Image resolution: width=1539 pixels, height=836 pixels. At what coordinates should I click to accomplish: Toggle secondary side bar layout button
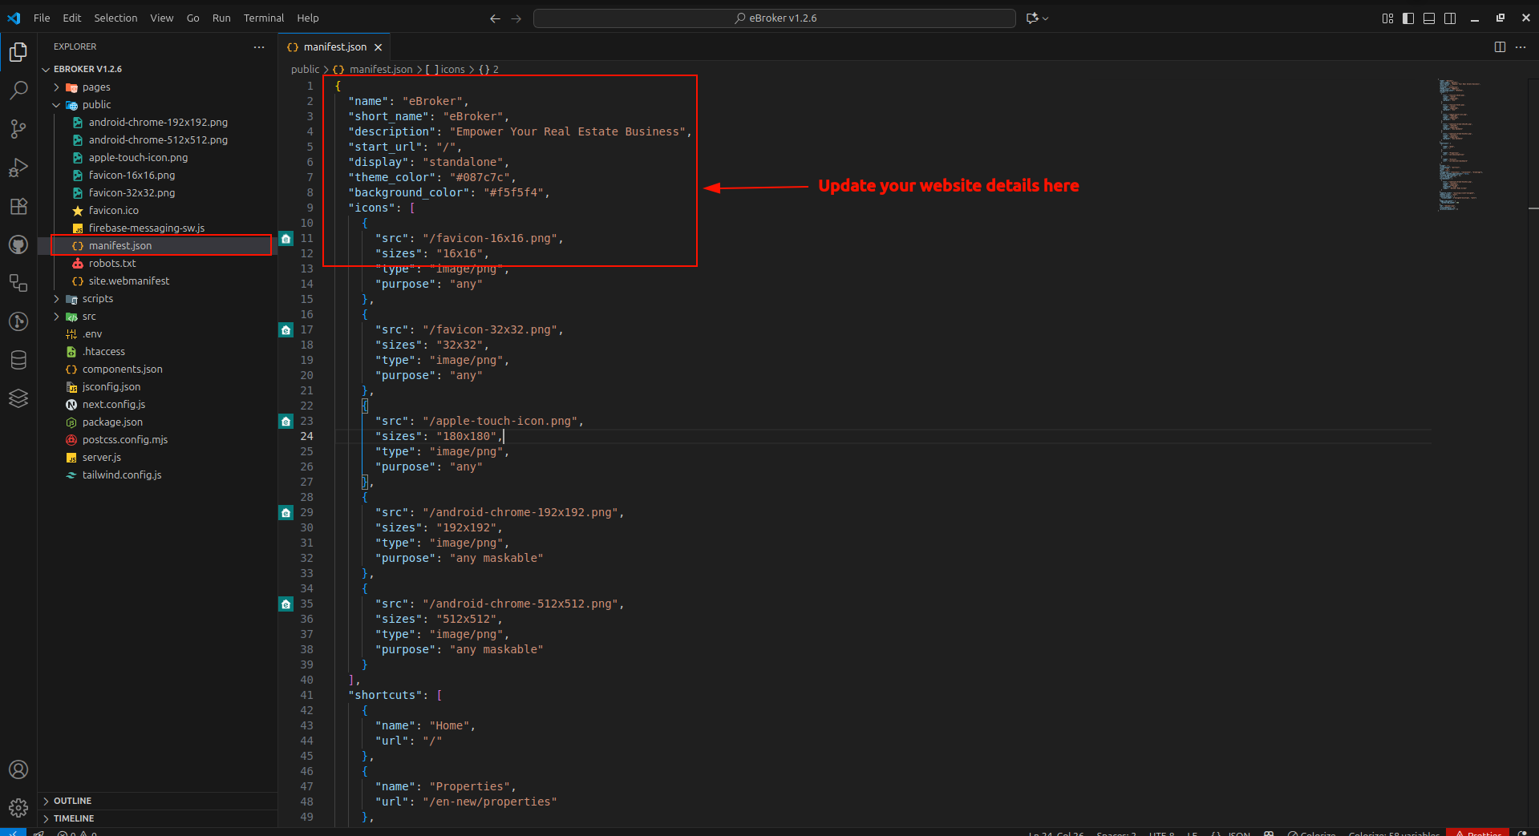1450,18
